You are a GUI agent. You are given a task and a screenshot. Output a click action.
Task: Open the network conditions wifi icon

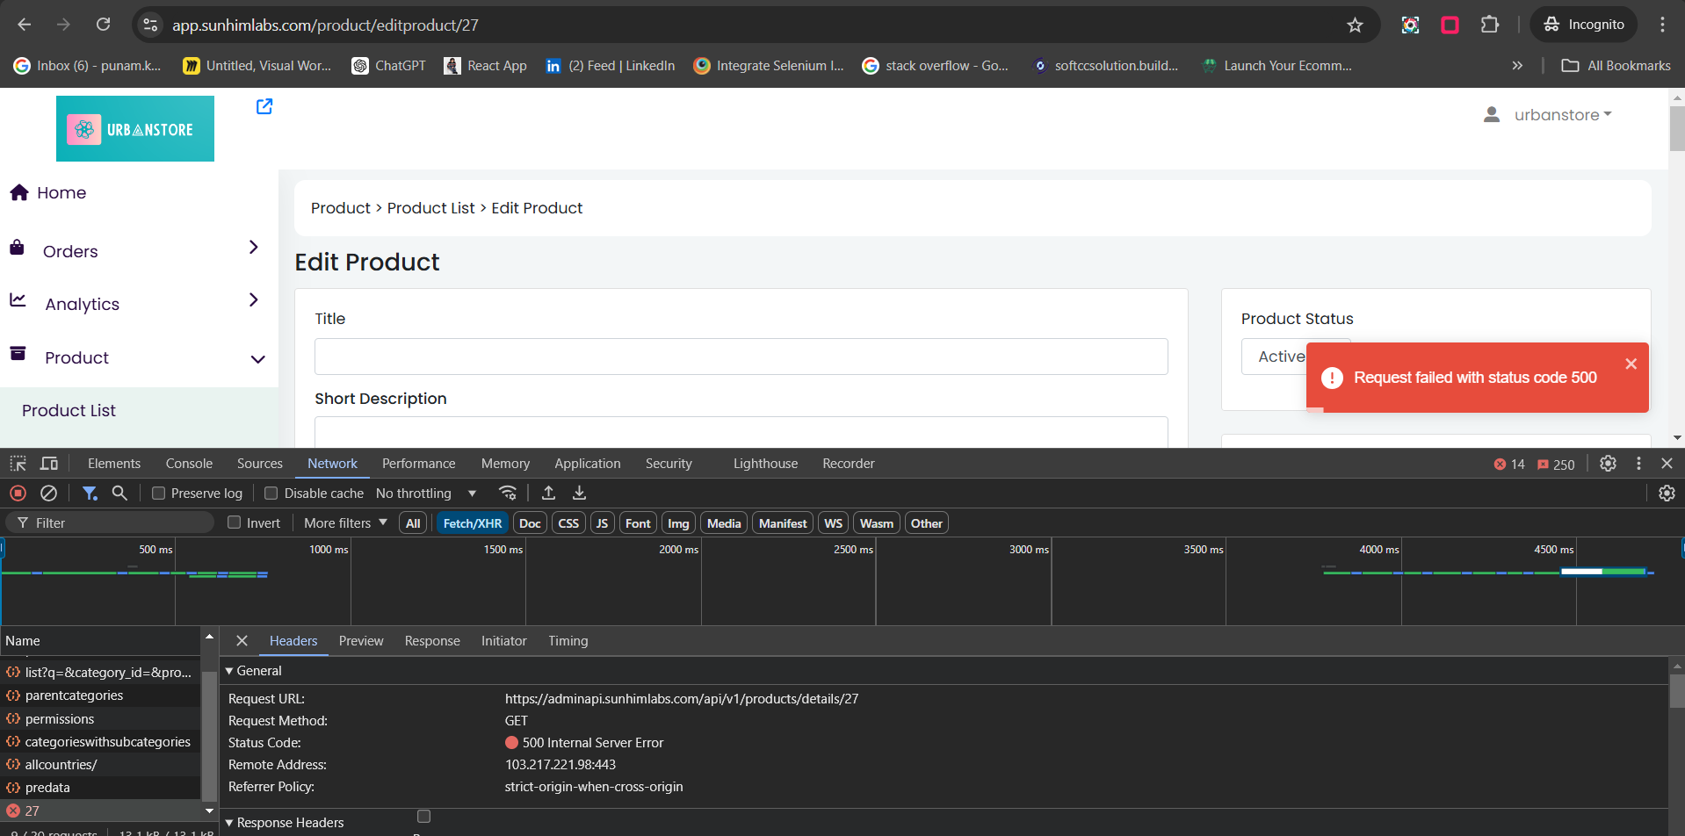pyautogui.click(x=508, y=493)
